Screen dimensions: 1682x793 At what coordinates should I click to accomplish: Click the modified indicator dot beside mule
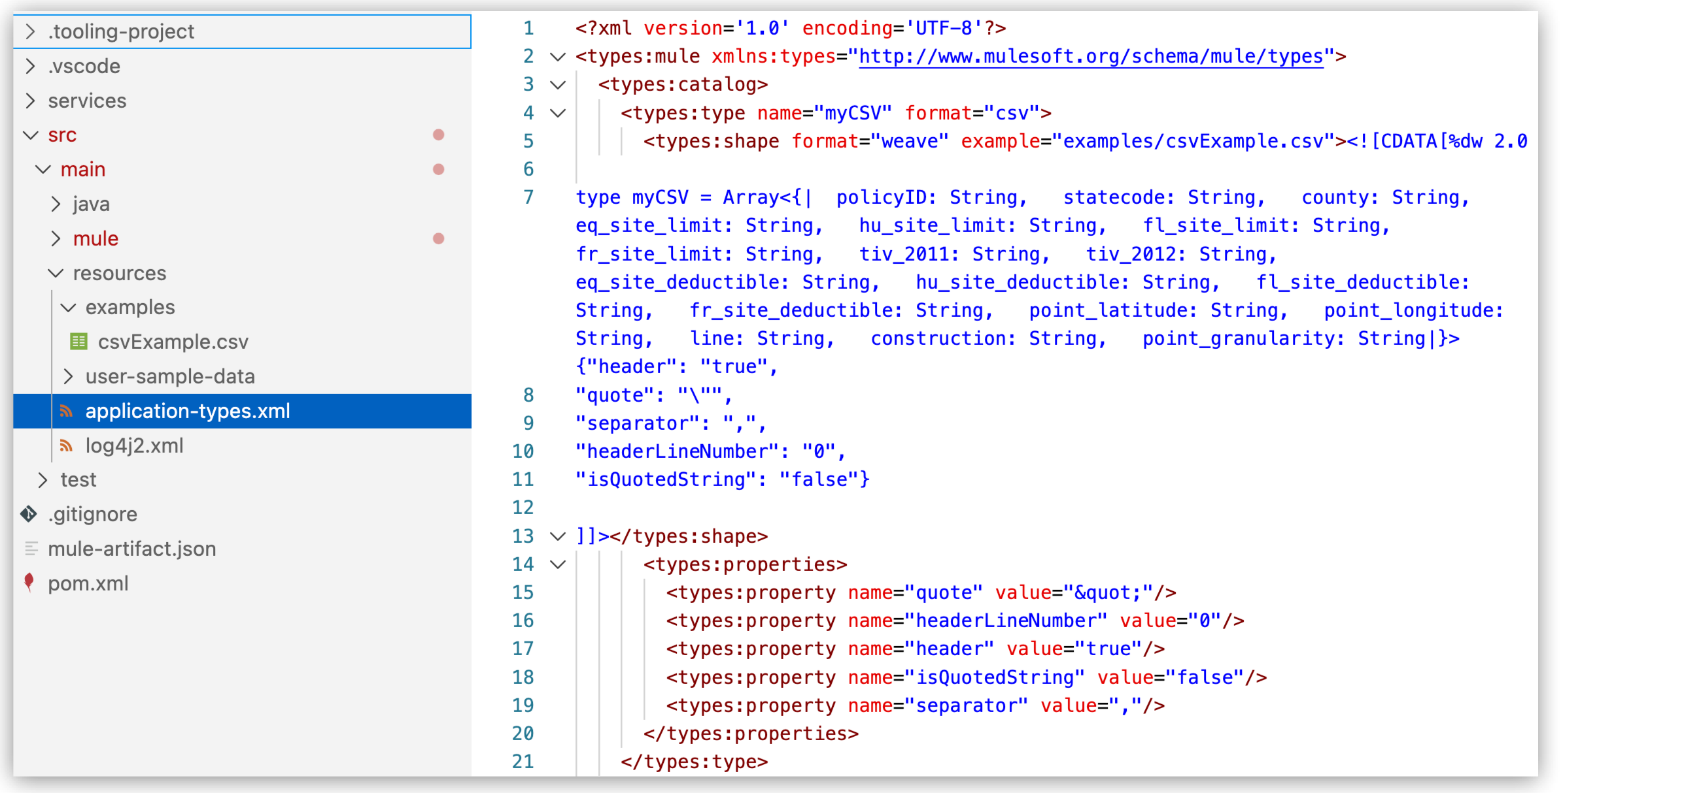click(x=439, y=238)
